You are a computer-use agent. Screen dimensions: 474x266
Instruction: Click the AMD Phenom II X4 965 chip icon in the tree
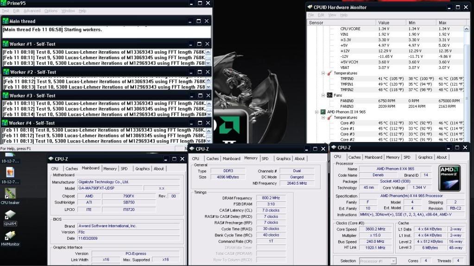tap(323, 112)
